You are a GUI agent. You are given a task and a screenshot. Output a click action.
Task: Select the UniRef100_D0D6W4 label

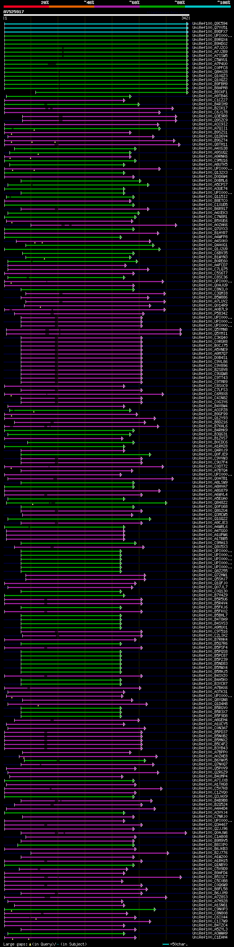click(210, 177)
